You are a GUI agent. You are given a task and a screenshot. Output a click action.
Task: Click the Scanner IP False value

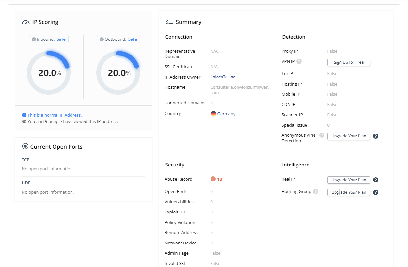coord(332,115)
